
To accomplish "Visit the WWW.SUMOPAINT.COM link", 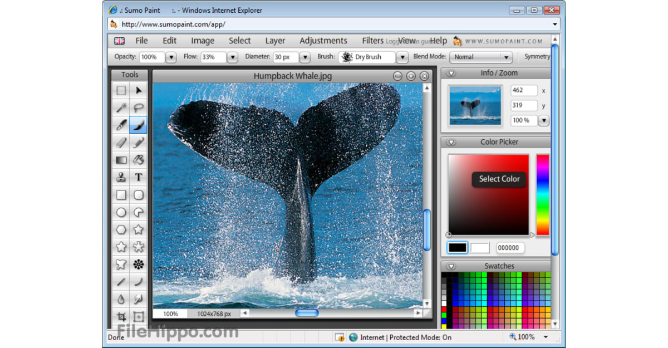I will pos(503,41).
